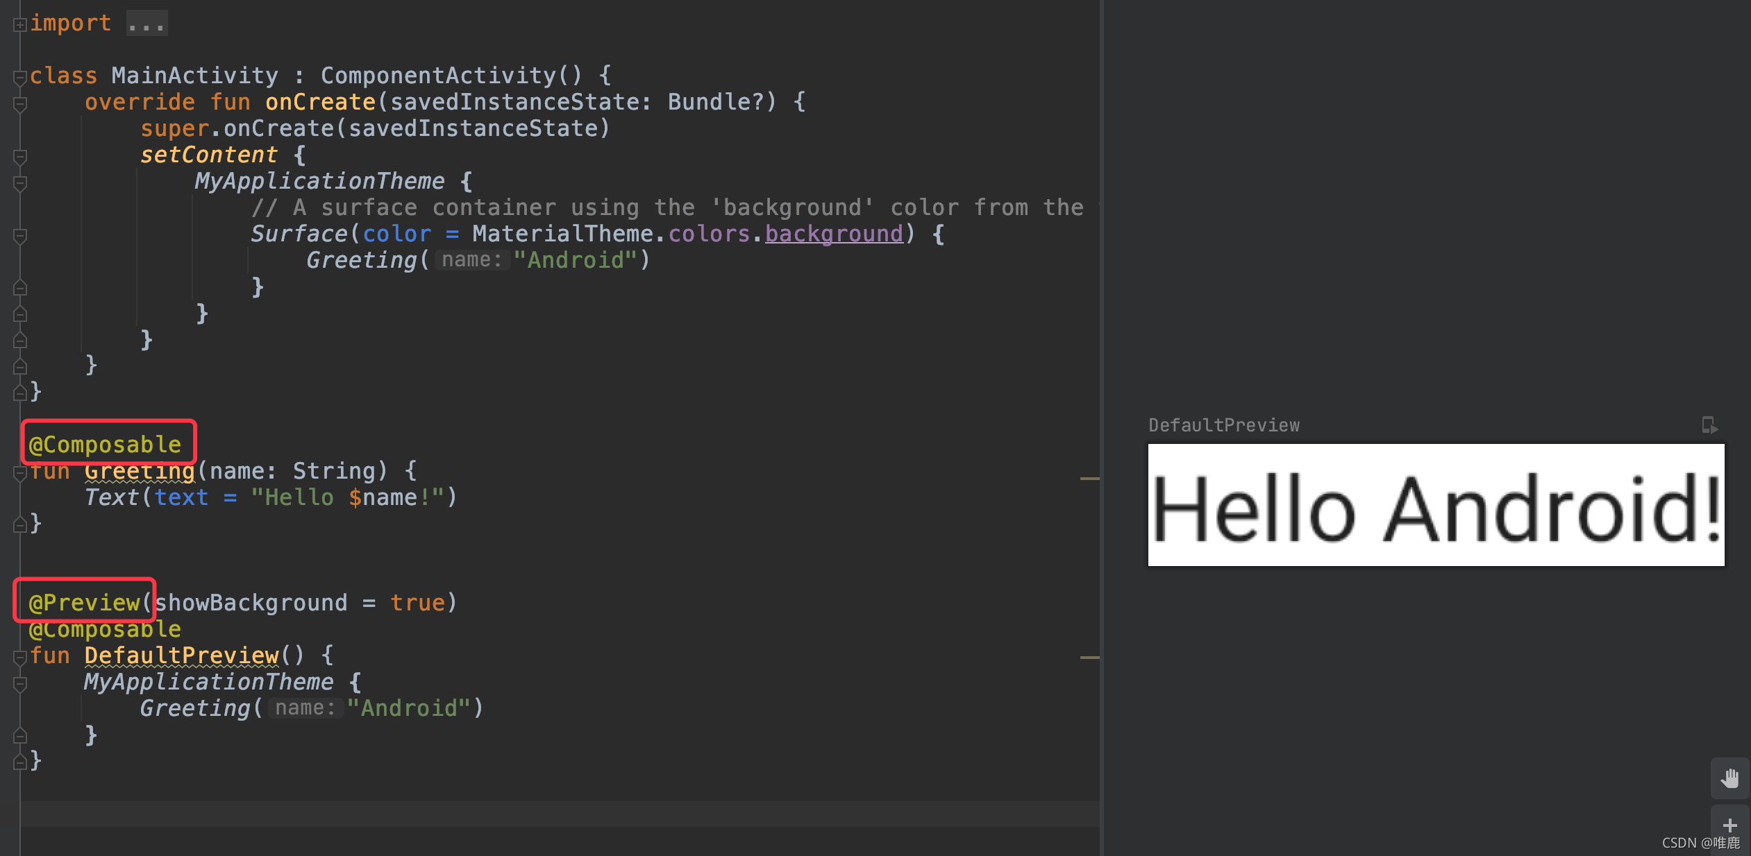This screenshot has width=1751, height=856.
Task: Click the setContent call
Action: tap(208, 155)
